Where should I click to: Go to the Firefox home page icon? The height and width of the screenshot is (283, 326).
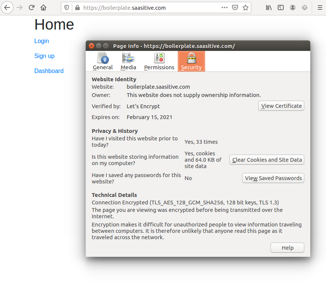coord(43,7)
